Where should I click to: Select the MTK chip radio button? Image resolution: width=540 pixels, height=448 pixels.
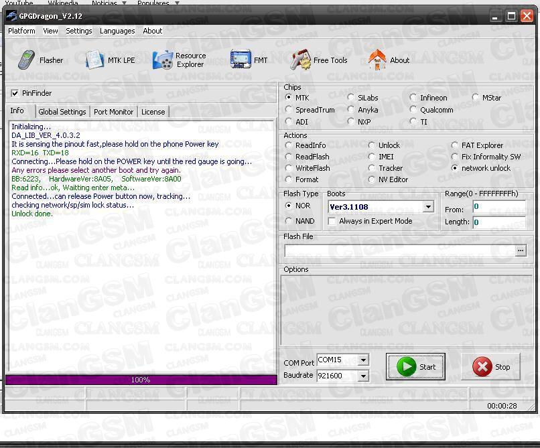click(x=289, y=98)
